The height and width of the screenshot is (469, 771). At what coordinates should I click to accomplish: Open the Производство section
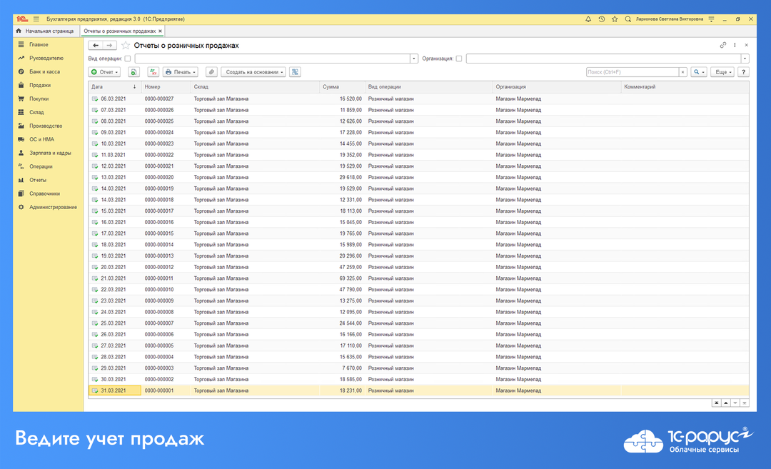46,126
